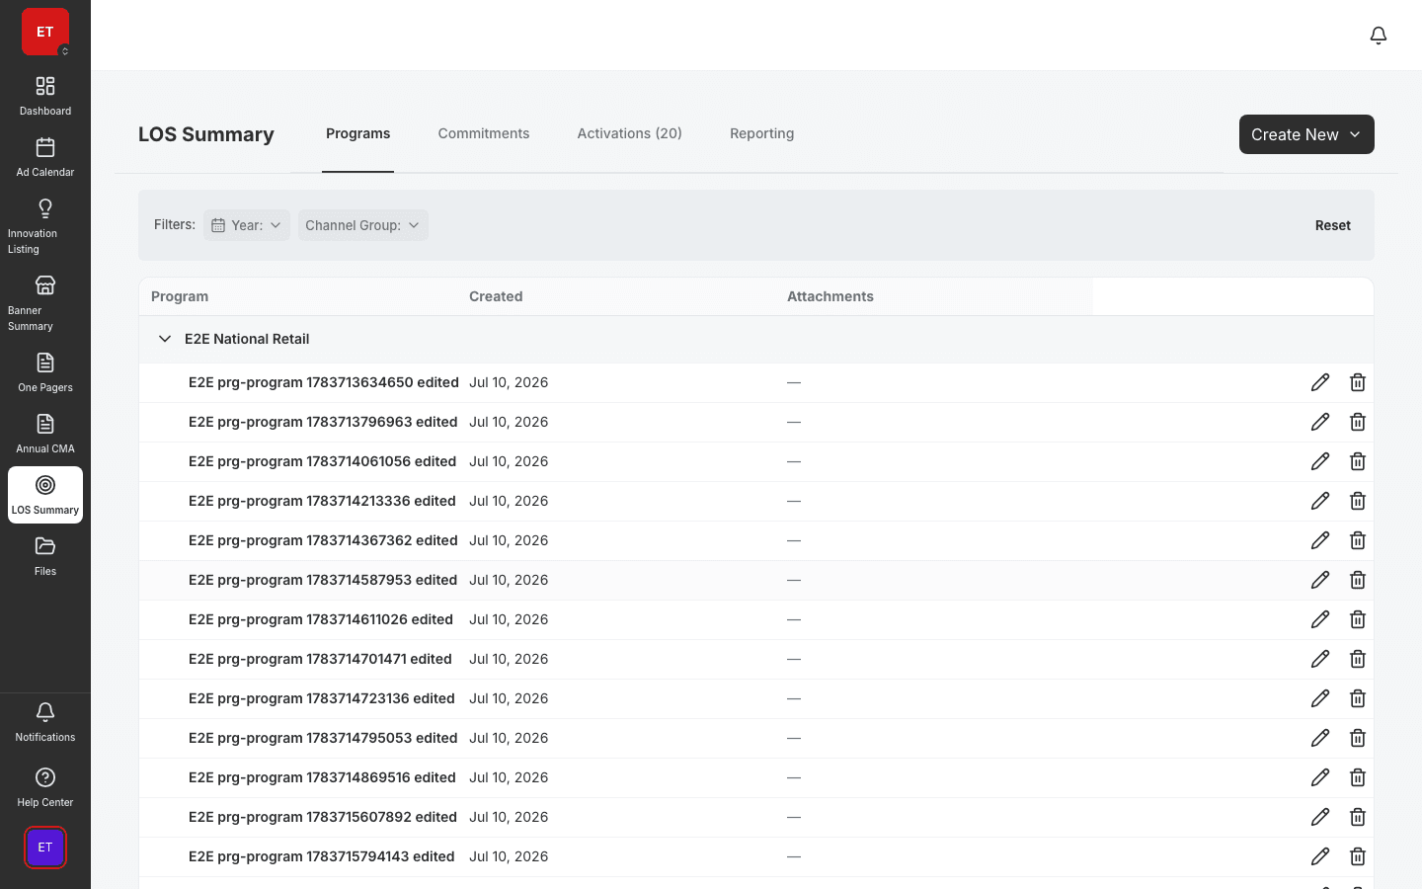Delete program 1783714213336
Image resolution: width=1422 pixels, height=889 pixels.
click(x=1358, y=501)
